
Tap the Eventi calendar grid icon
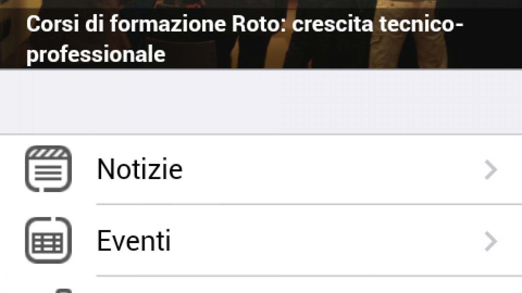click(x=48, y=240)
